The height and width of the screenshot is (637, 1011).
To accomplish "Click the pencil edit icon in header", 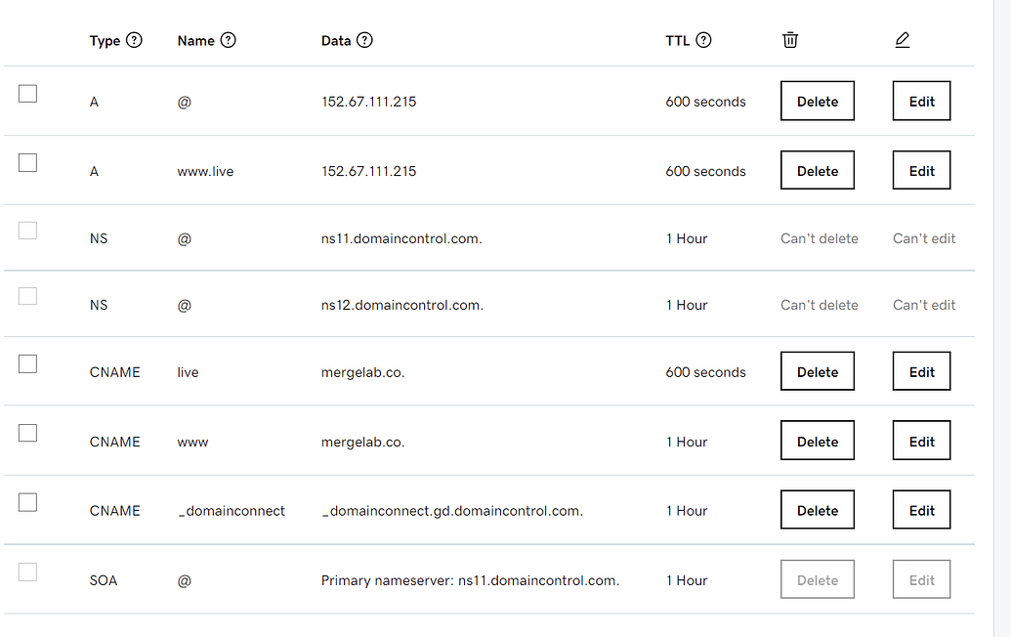I will [x=902, y=40].
